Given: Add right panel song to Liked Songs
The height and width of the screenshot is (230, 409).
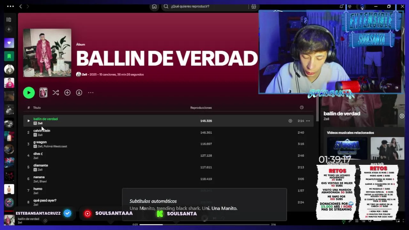Looking at the screenshot, I should click(x=402, y=116).
